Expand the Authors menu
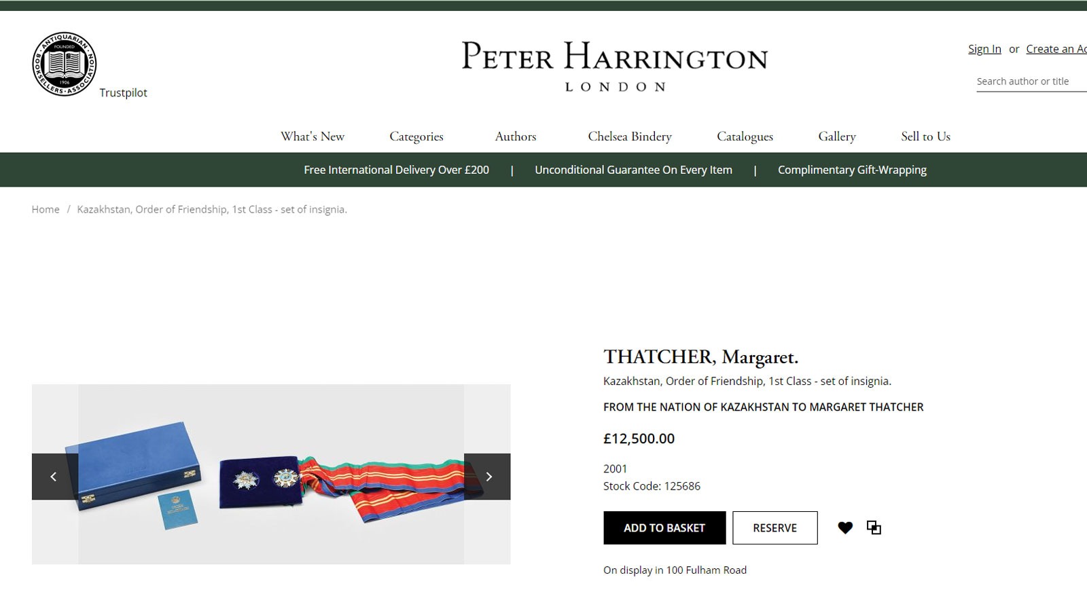Viewport: 1087px width, 611px height. (516, 136)
